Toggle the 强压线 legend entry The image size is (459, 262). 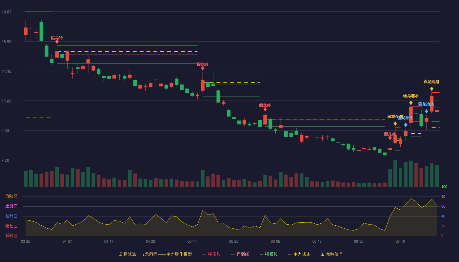coord(211,254)
